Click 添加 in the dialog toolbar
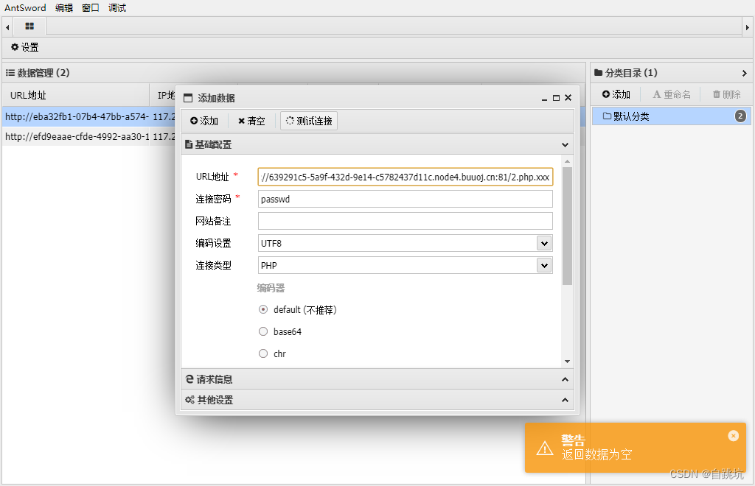Screen dimensions: 755x486 coord(204,121)
